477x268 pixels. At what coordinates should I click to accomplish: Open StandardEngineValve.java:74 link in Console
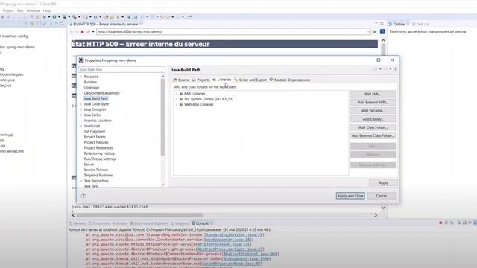233,235
